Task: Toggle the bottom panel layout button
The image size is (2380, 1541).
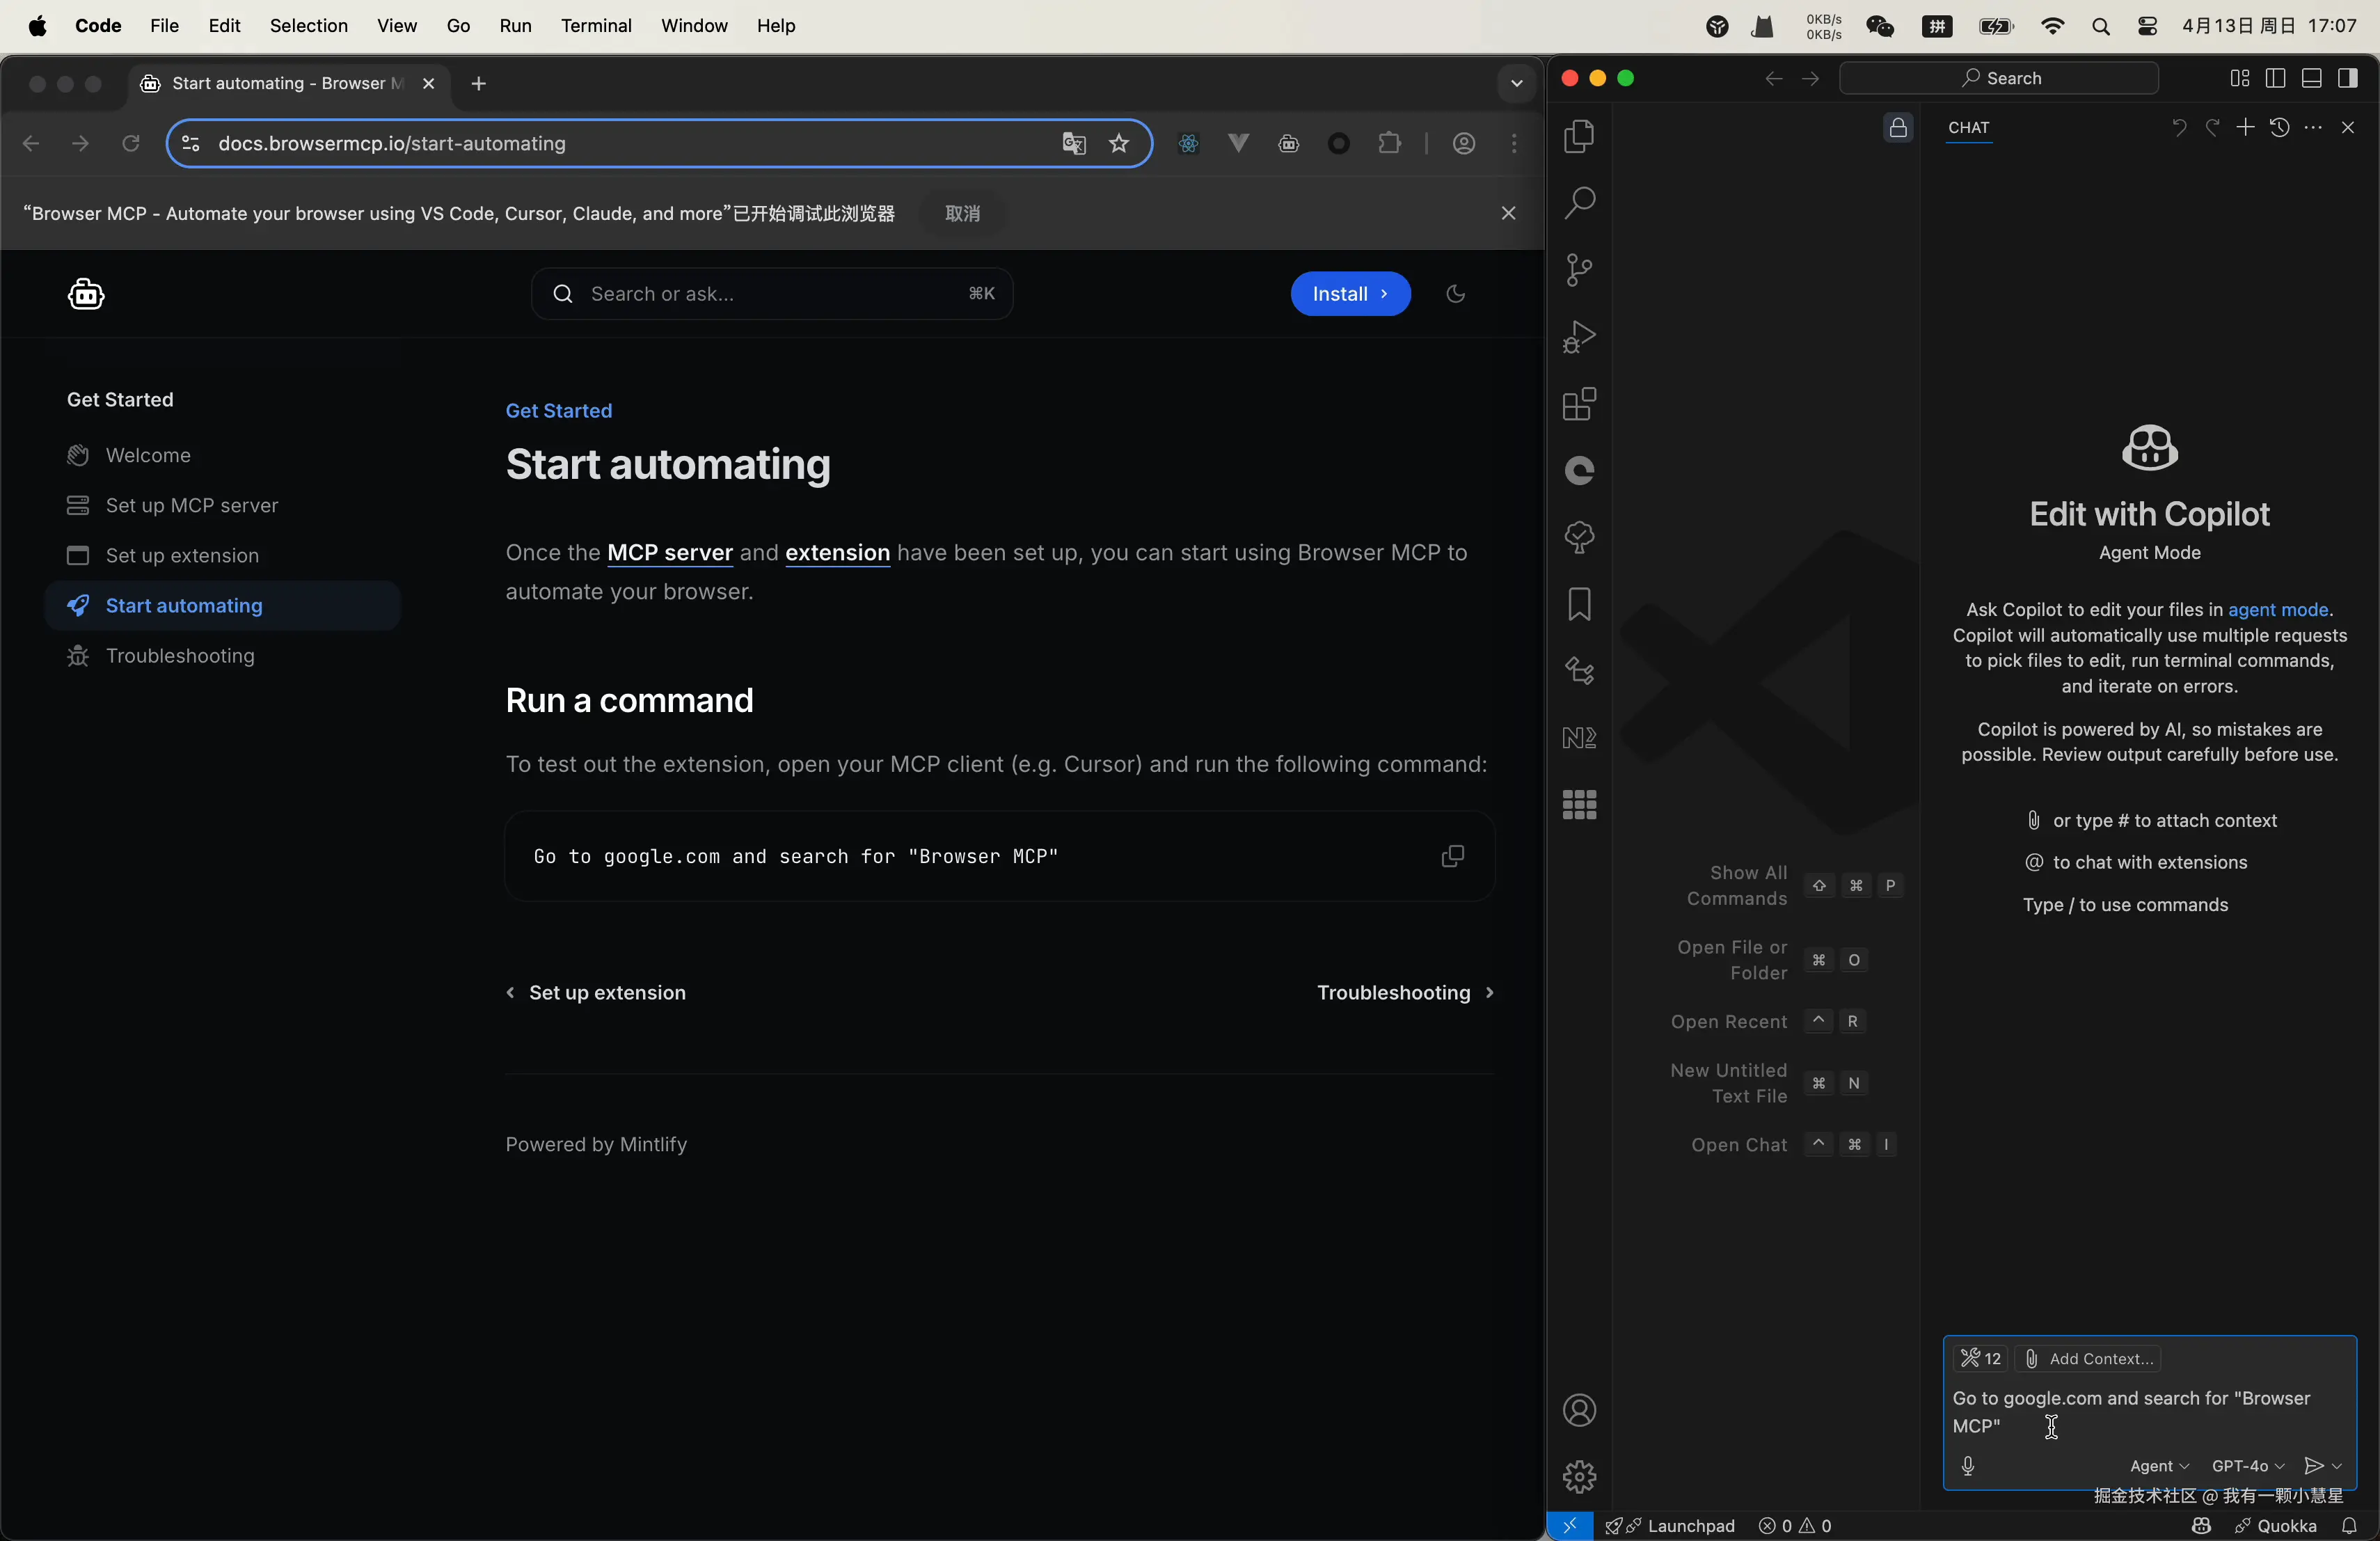Action: point(2311,79)
